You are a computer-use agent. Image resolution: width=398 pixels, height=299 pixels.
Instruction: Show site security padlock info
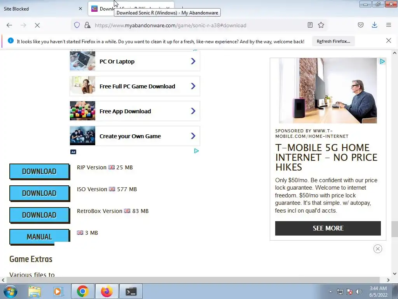point(87,25)
